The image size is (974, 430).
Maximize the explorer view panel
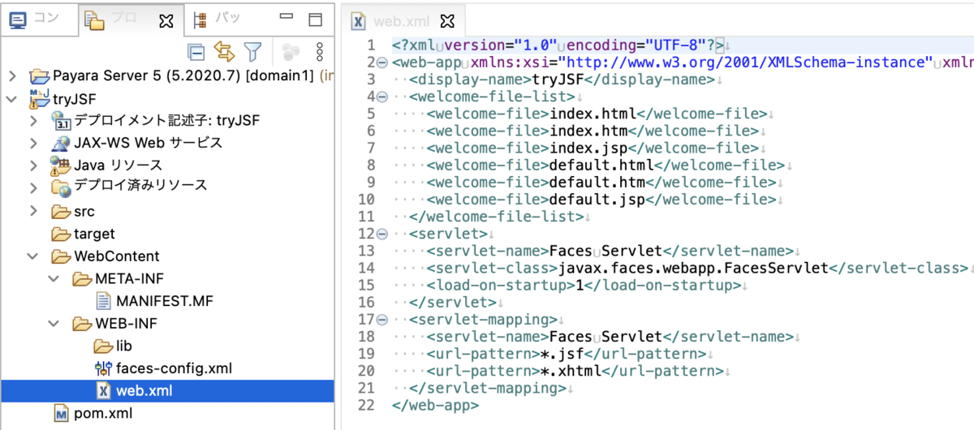click(x=315, y=19)
